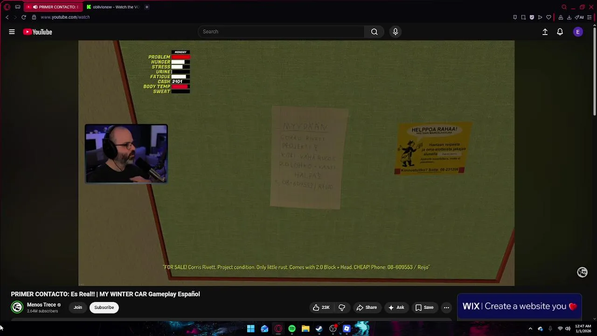View site security lock info
Screen dimensions: 597x336
pos(34,17)
